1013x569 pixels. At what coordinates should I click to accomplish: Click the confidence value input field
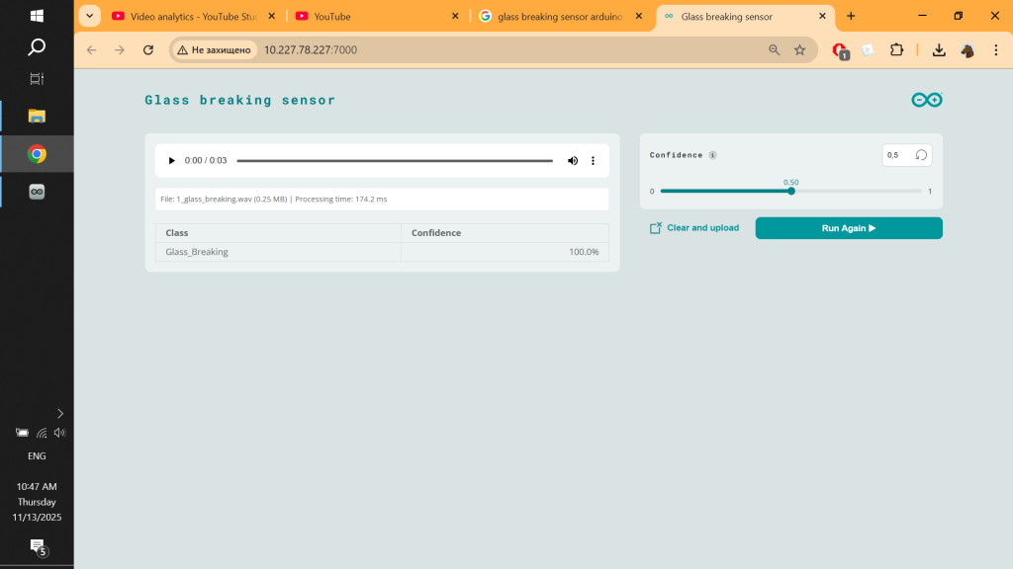pyautogui.click(x=896, y=155)
